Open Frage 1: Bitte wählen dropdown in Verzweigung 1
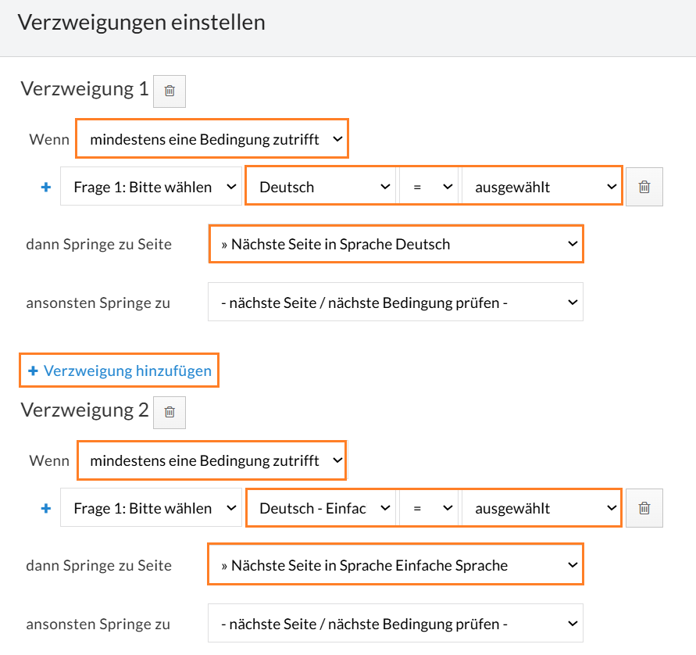This screenshot has width=696, height=655. pos(151,186)
